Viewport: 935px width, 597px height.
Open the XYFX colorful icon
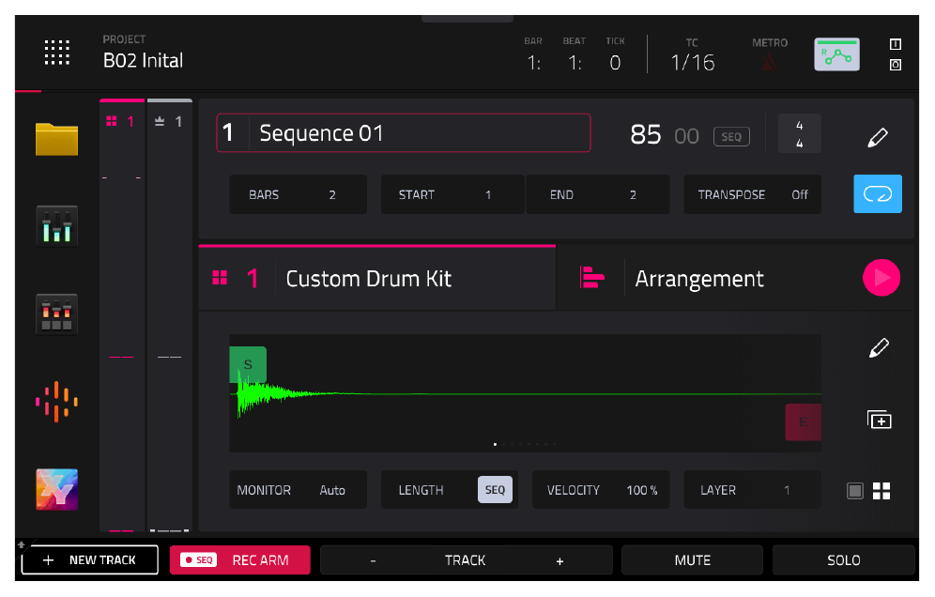(x=56, y=490)
